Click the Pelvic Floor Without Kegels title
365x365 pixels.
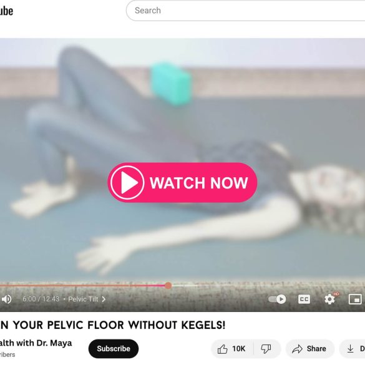113,325
